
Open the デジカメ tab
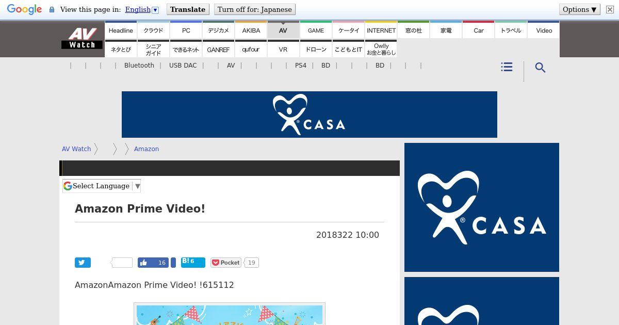pyautogui.click(x=218, y=30)
